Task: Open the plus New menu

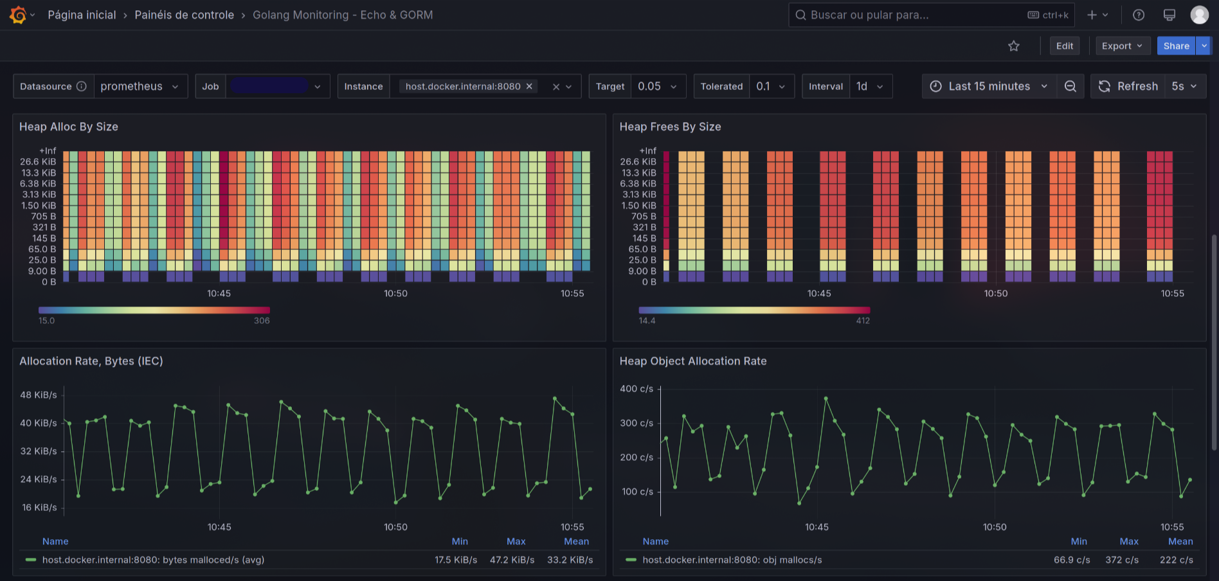Action: 1097,15
